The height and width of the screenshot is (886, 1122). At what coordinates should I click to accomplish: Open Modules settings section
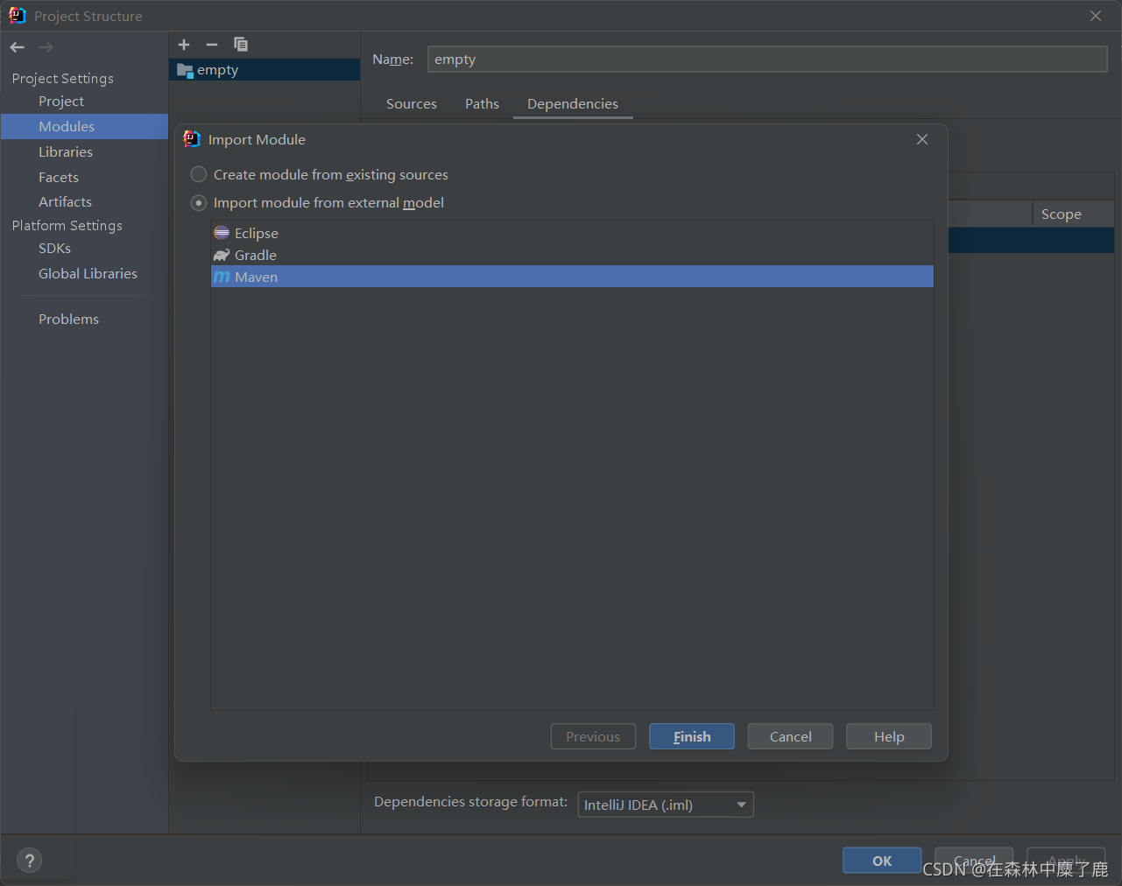point(84,126)
